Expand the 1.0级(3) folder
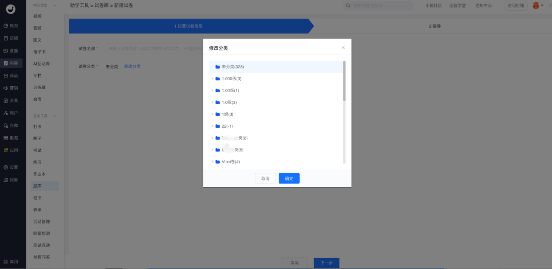Viewport: 552px width, 269px height. tap(213, 102)
